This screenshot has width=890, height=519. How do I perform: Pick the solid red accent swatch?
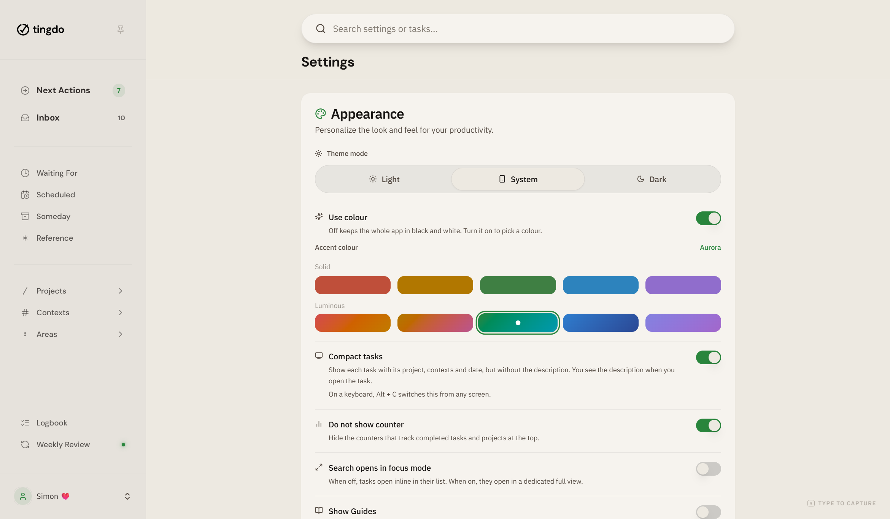(353, 285)
